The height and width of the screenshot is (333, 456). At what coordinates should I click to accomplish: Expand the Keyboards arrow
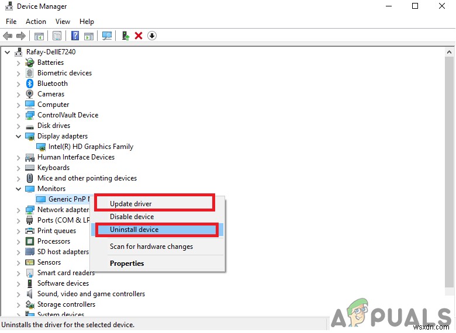(x=18, y=168)
